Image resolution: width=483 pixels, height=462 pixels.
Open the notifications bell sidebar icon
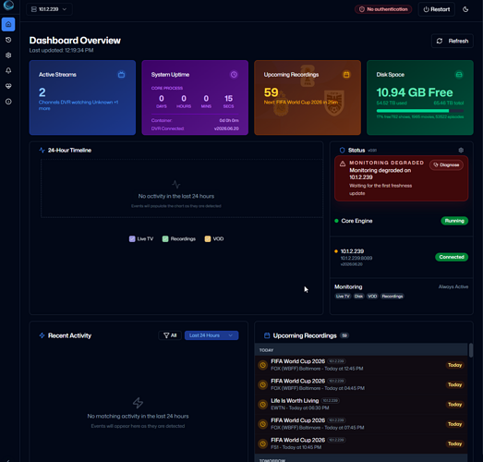tap(8, 70)
